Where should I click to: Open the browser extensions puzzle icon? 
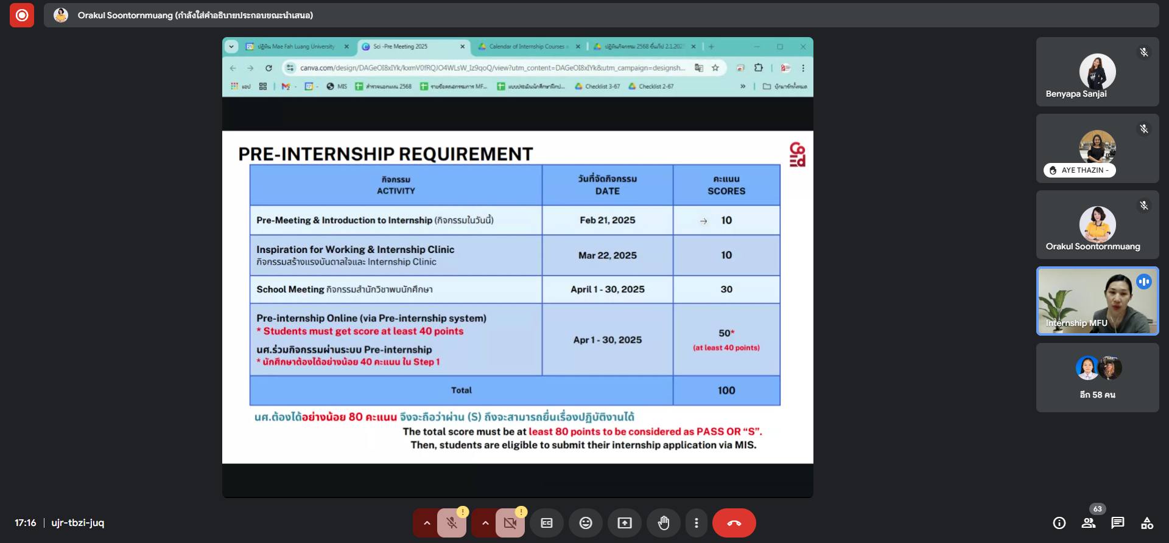[x=759, y=68]
